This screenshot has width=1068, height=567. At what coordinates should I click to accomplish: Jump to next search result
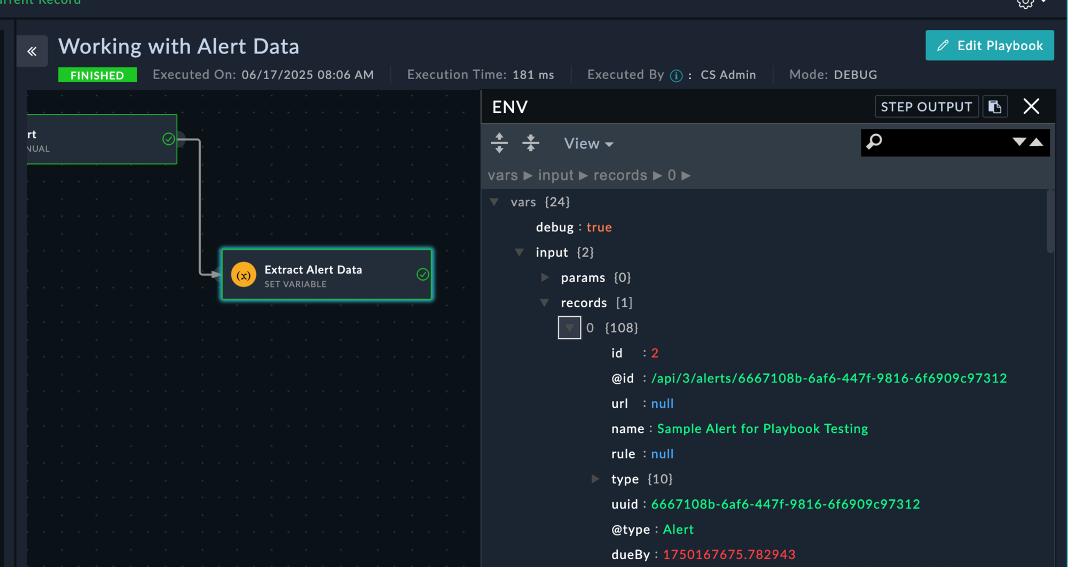(x=1019, y=142)
